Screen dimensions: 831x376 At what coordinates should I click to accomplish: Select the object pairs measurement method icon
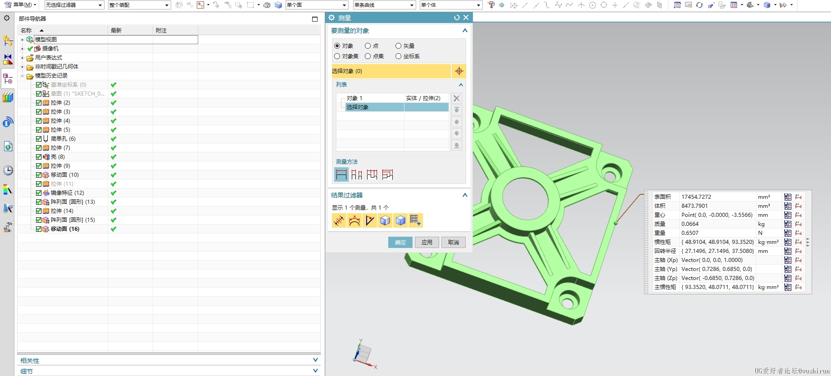click(x=357, y=174)
